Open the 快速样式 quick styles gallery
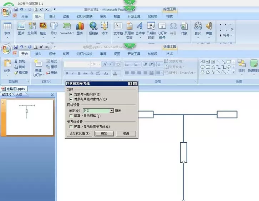The height and width of the screenshot is (201, 259). tap(253, 68)
